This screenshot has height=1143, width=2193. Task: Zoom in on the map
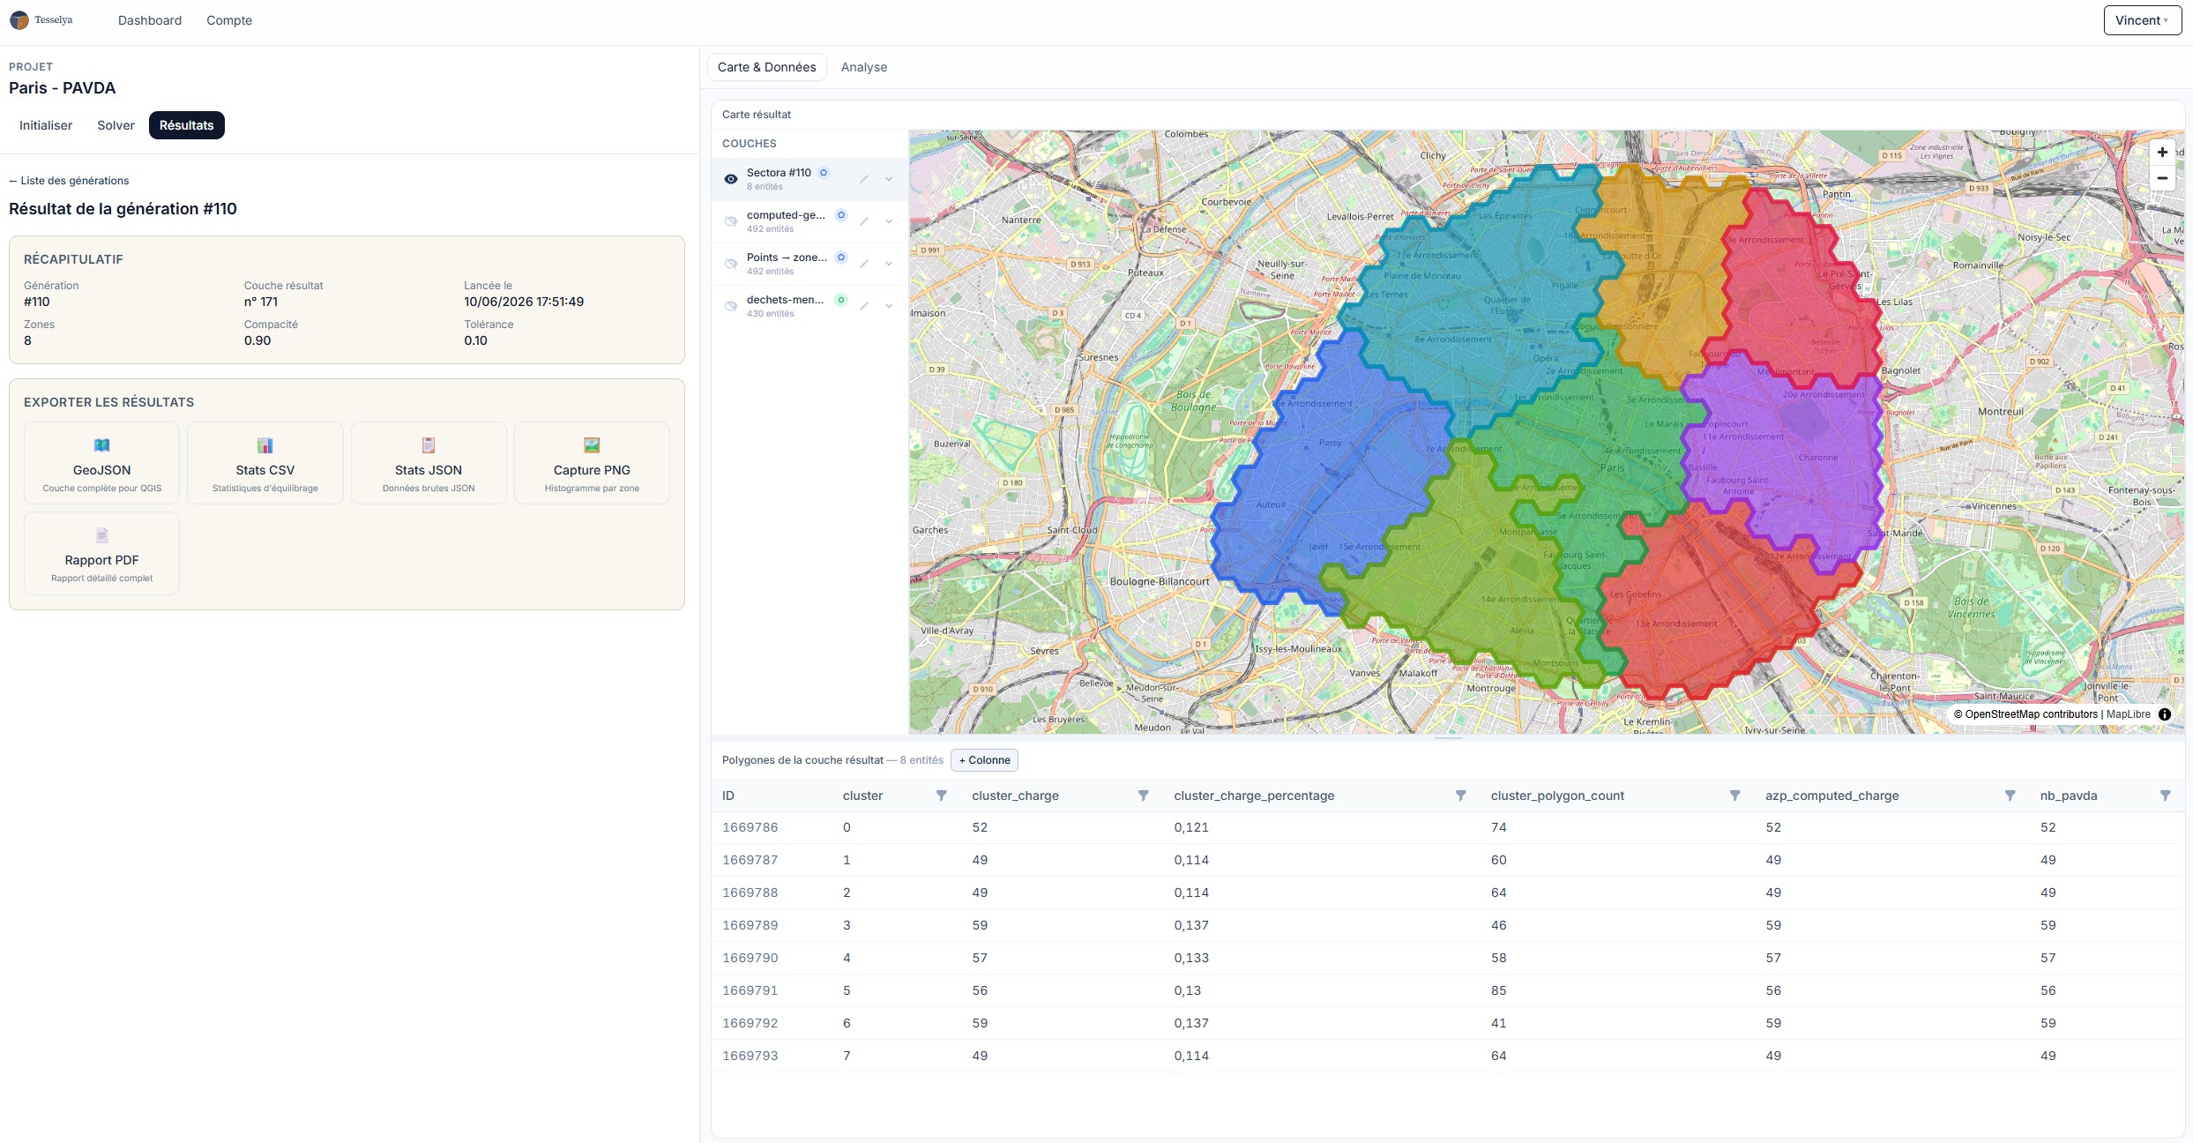click(x=2161, y=153)
